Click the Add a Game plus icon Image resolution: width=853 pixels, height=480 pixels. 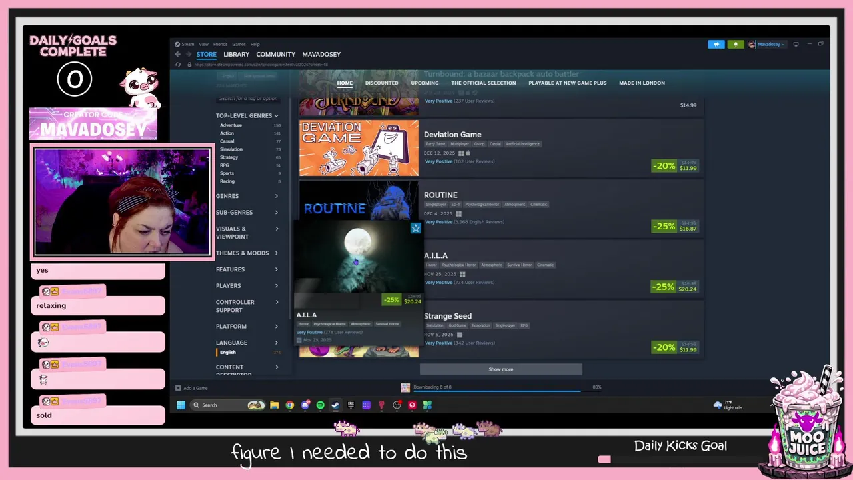(x=178, y=388)
